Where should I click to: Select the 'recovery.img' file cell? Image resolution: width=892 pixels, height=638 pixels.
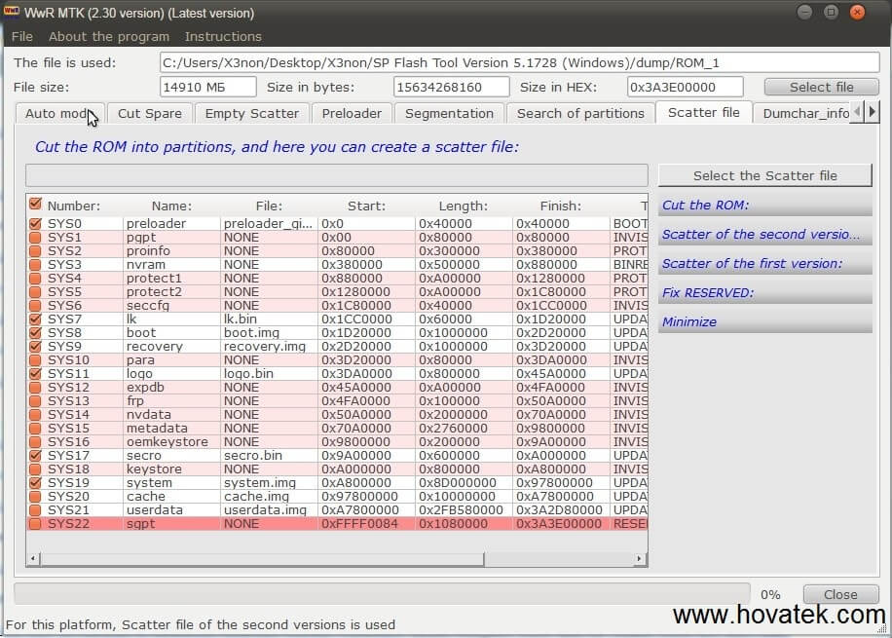pos(269,347)
